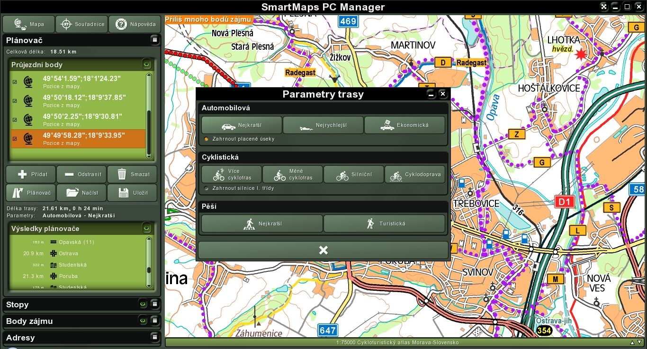Uncheck waypoint 49°50'2.25";18°9'30.81"

coord(15,120)
